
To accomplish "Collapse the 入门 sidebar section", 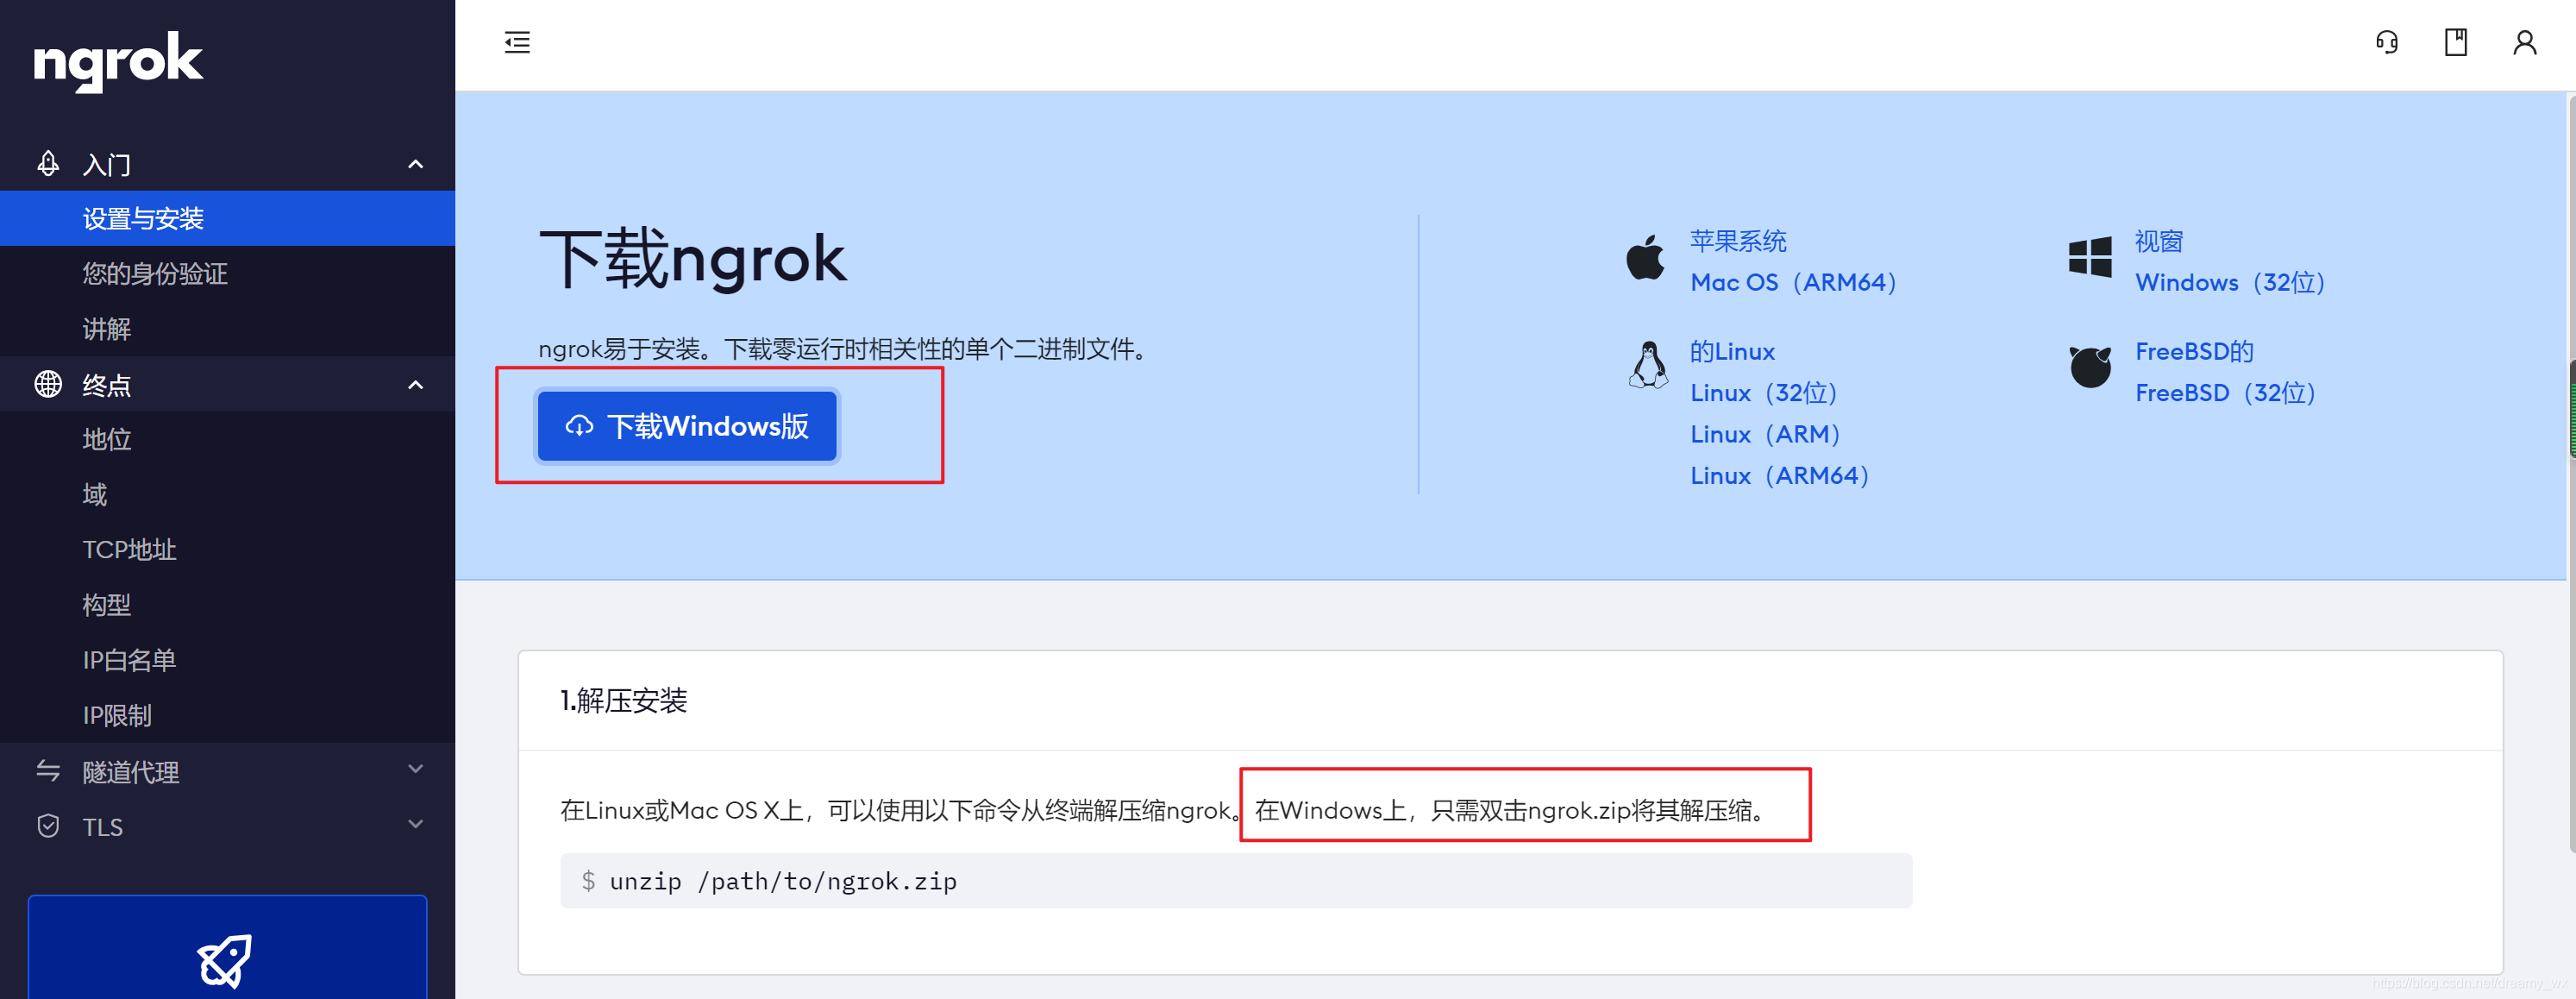I will coord(415,163).
